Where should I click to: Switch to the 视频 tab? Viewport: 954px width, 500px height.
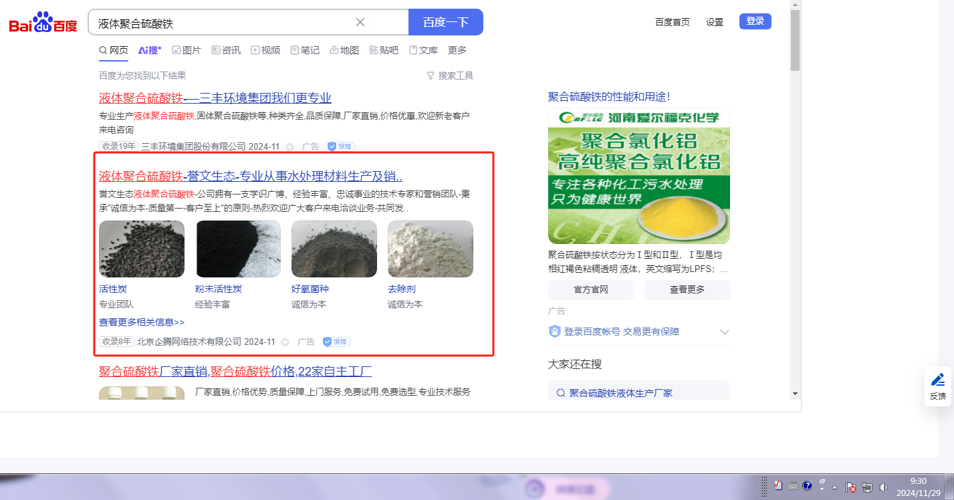265,50
